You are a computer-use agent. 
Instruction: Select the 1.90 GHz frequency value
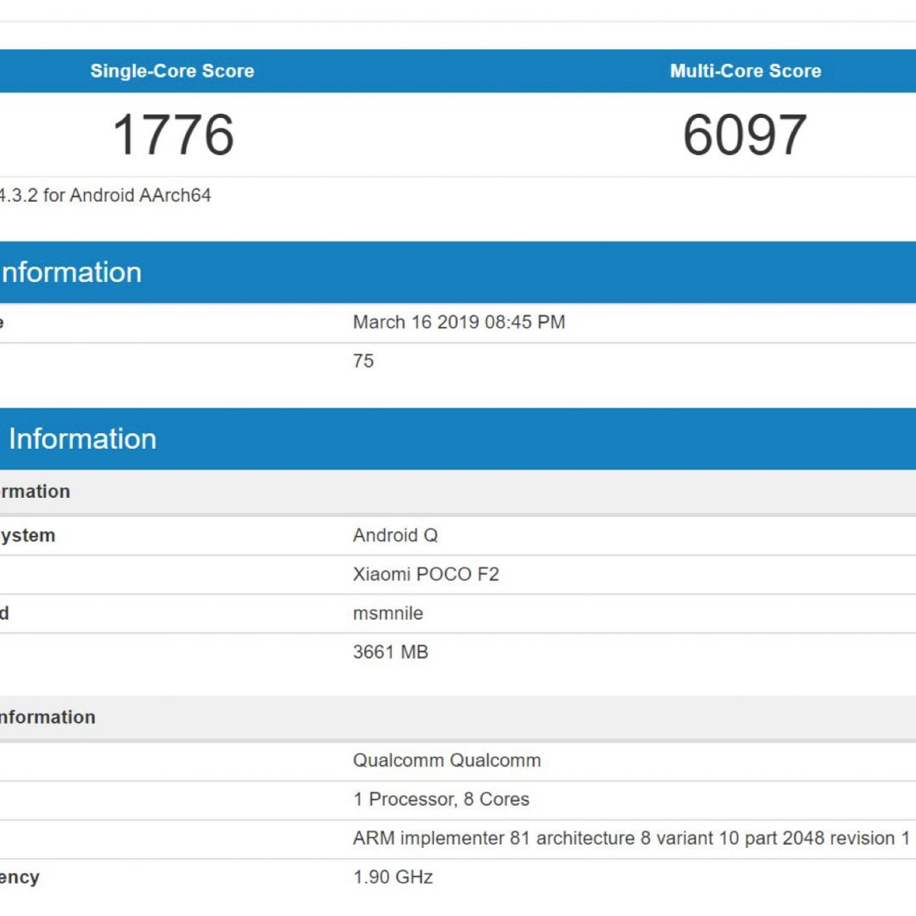coord(392,878)
